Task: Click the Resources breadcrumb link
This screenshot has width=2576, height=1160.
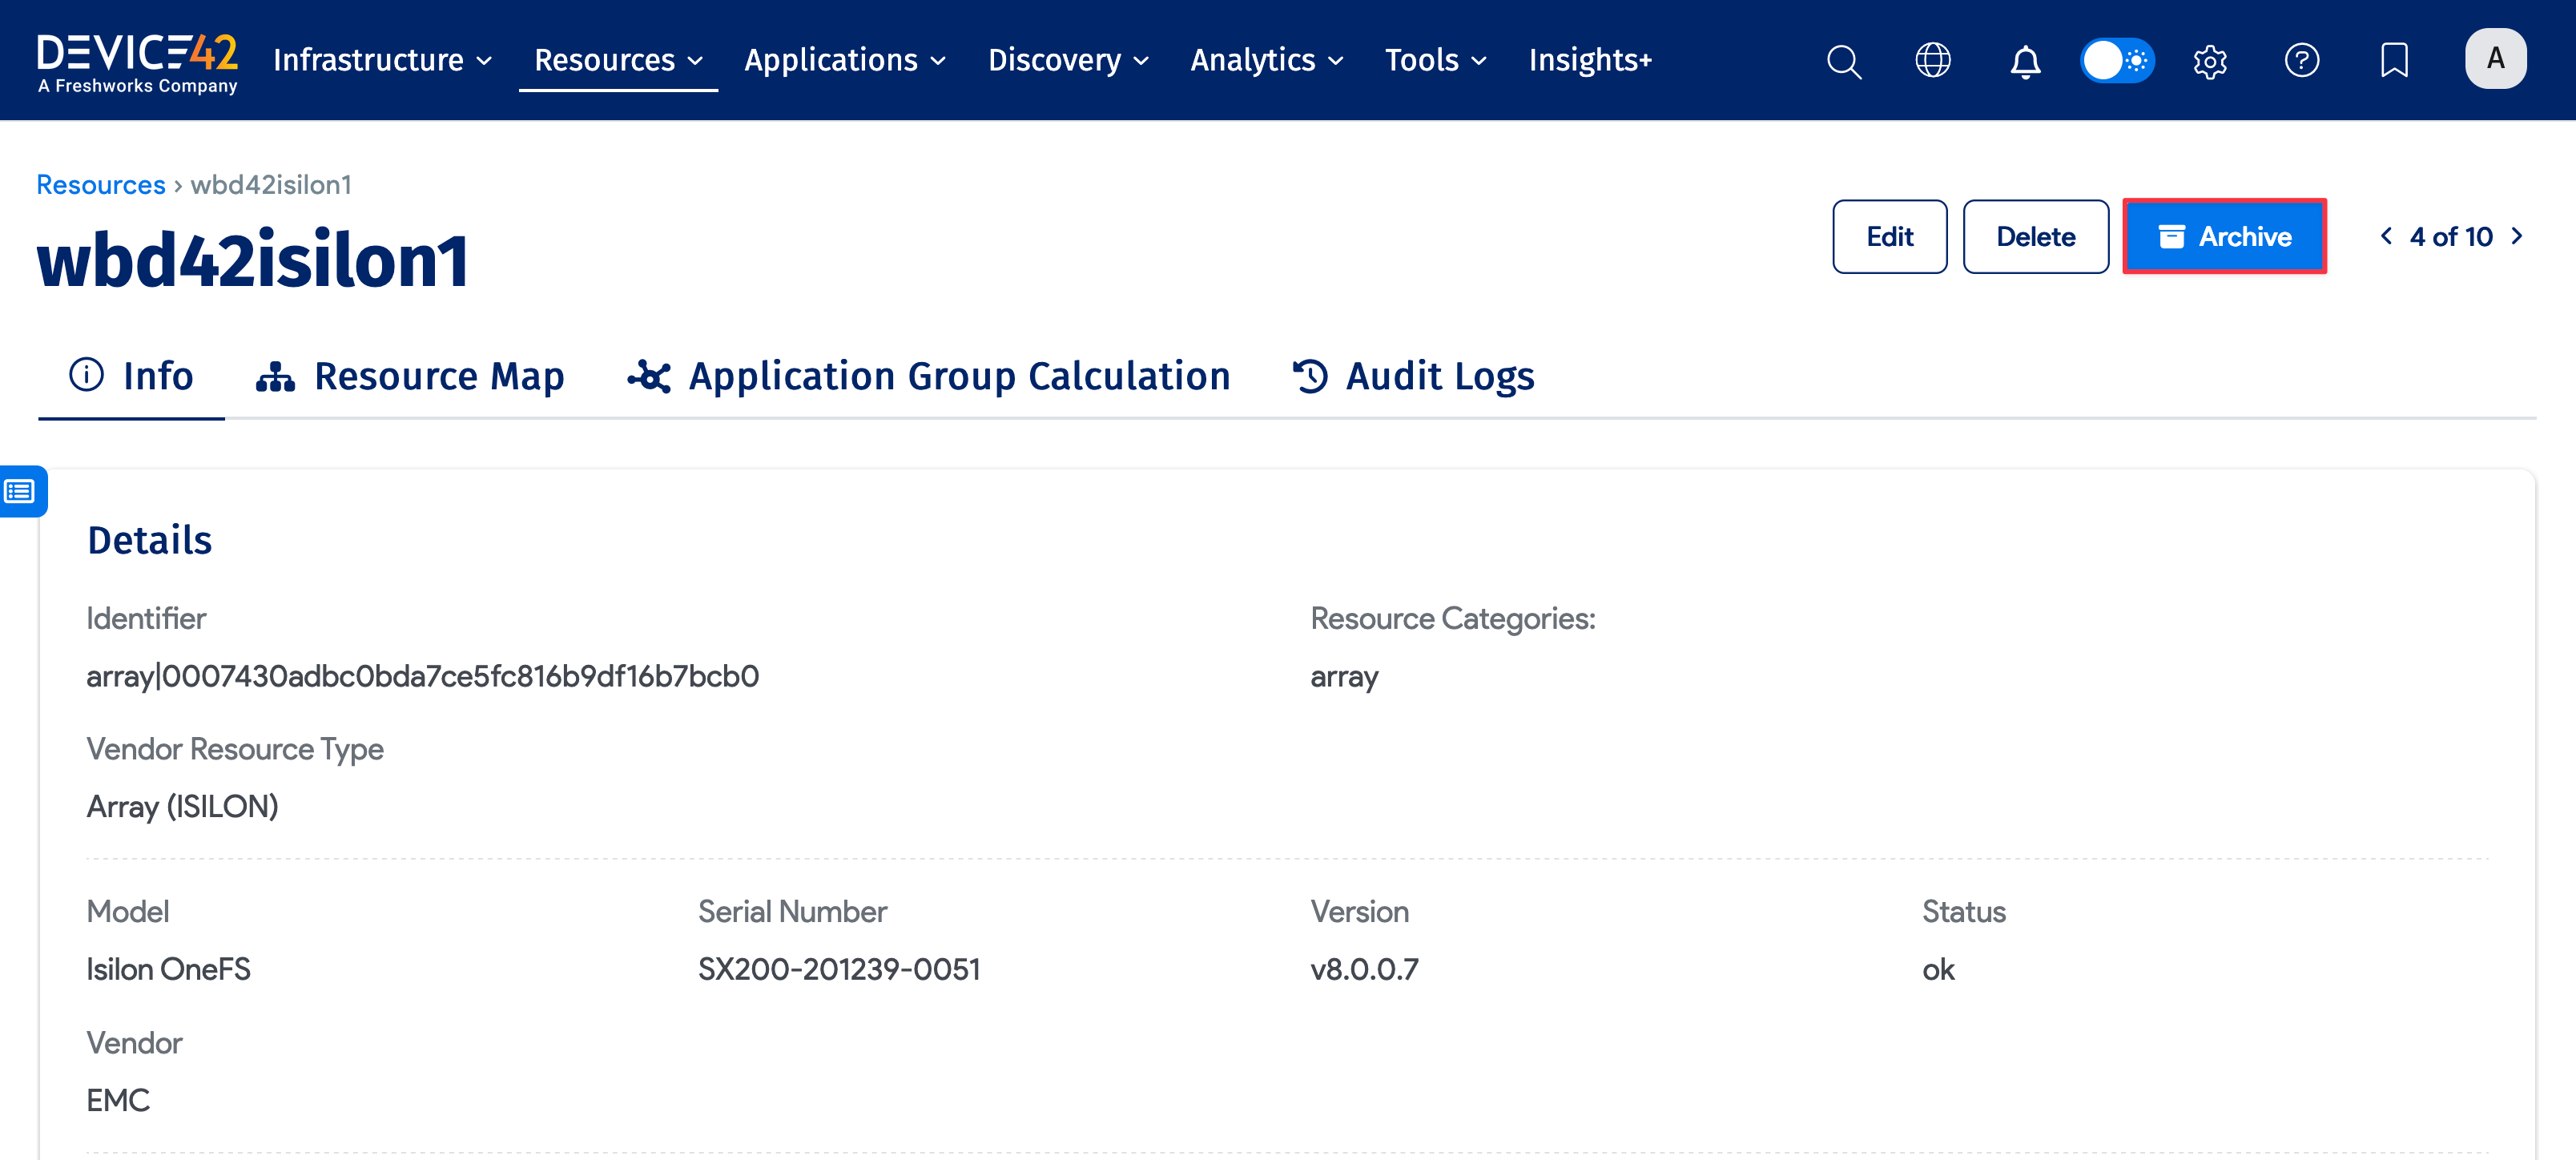Action: [x=100, y=185]
